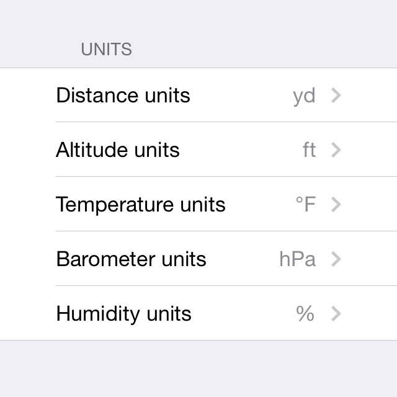Tap the empty gray area below Humidity units
The width and height of the screenshot is (397, 397).
click(198, 369)
